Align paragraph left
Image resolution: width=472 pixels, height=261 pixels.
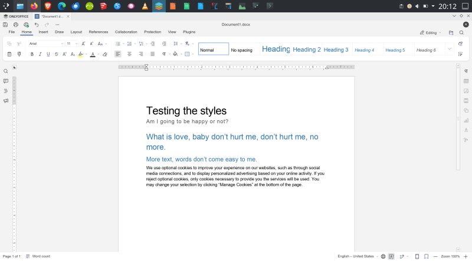point(117,54)
